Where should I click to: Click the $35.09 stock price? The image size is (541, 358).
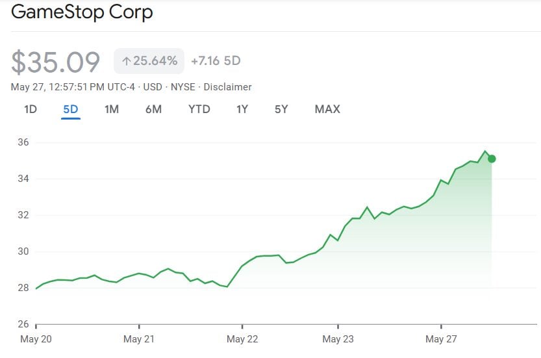57,62
